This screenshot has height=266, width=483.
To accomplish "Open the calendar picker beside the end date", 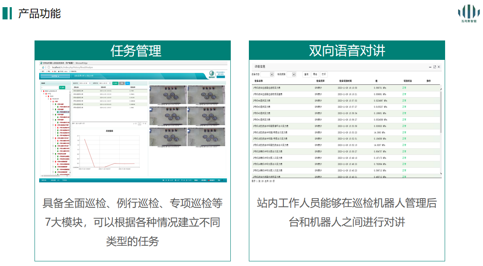I will click(109, 83).
